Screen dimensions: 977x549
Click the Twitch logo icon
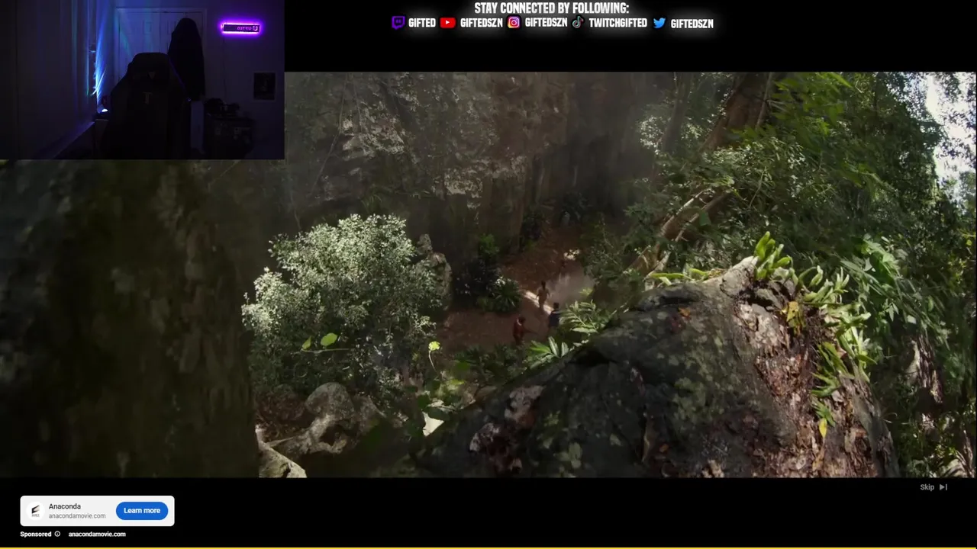398,23
